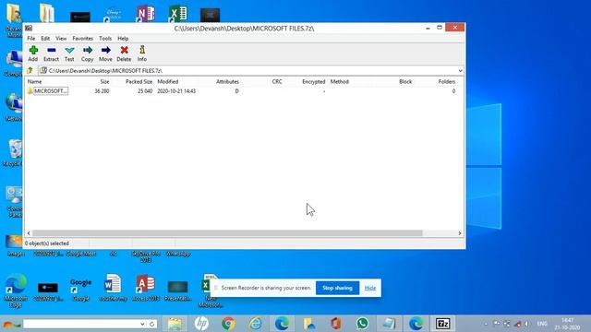Sort by the Folders column
The width and height of the screenshot is (591, 332).
447,82
